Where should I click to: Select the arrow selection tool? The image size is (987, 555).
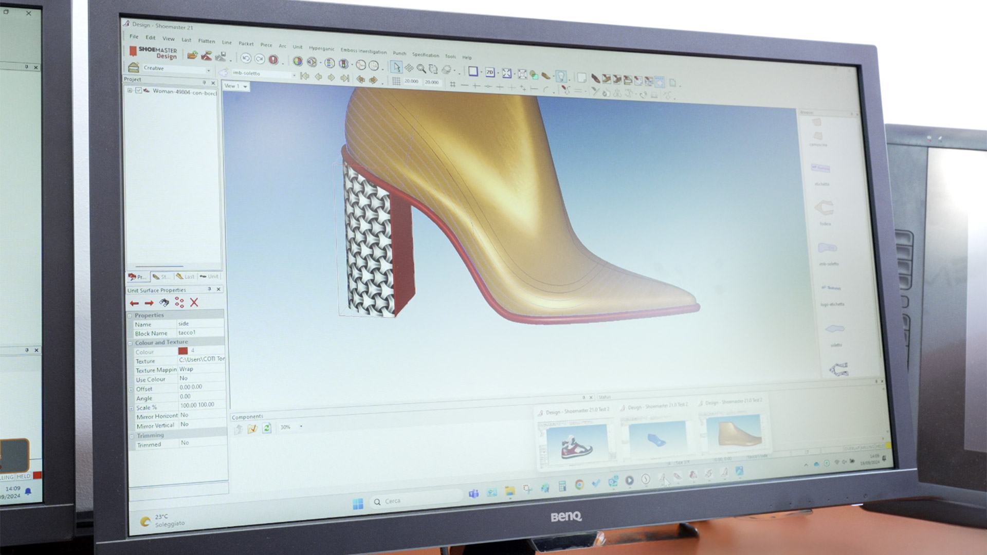pos(397,67)
